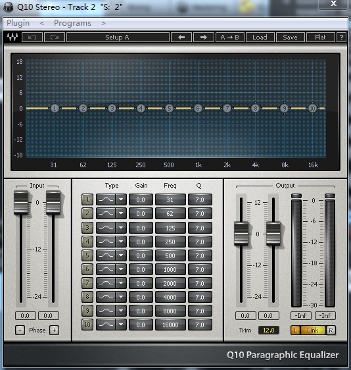Open band 6 filter type dropdown
Screen dimensions: 351x370
[121, 269]
